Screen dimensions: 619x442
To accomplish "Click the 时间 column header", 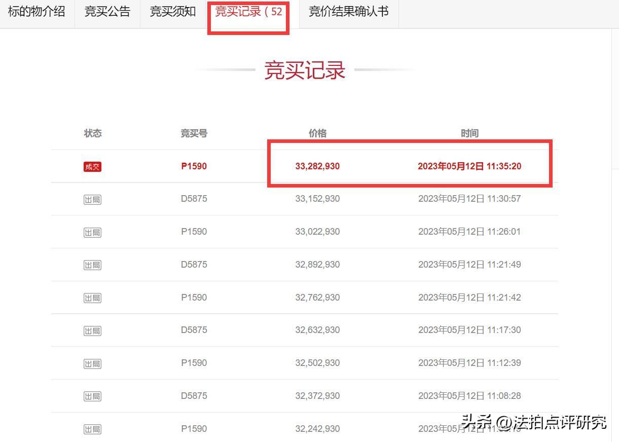I will click(470, 133).
